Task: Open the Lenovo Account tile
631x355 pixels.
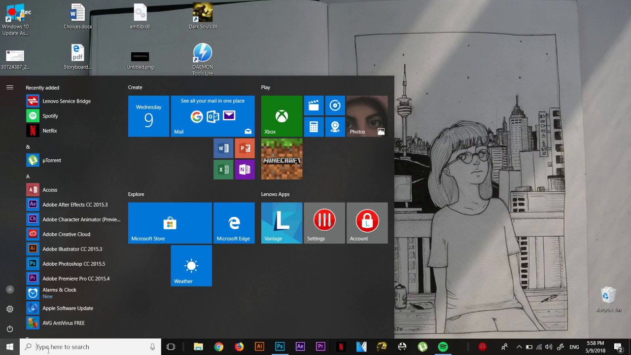Action: coord(367,223)
